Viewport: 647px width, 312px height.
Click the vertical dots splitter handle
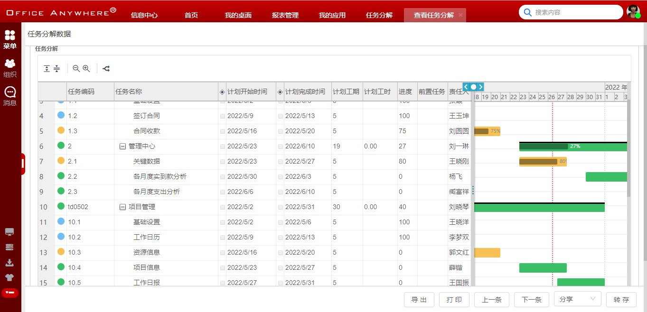coord(473,190)
